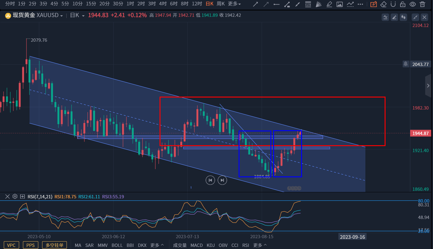Screen dimensions: 433x249
Task: Open more drawing tools ellipsis
Action: 361,4
